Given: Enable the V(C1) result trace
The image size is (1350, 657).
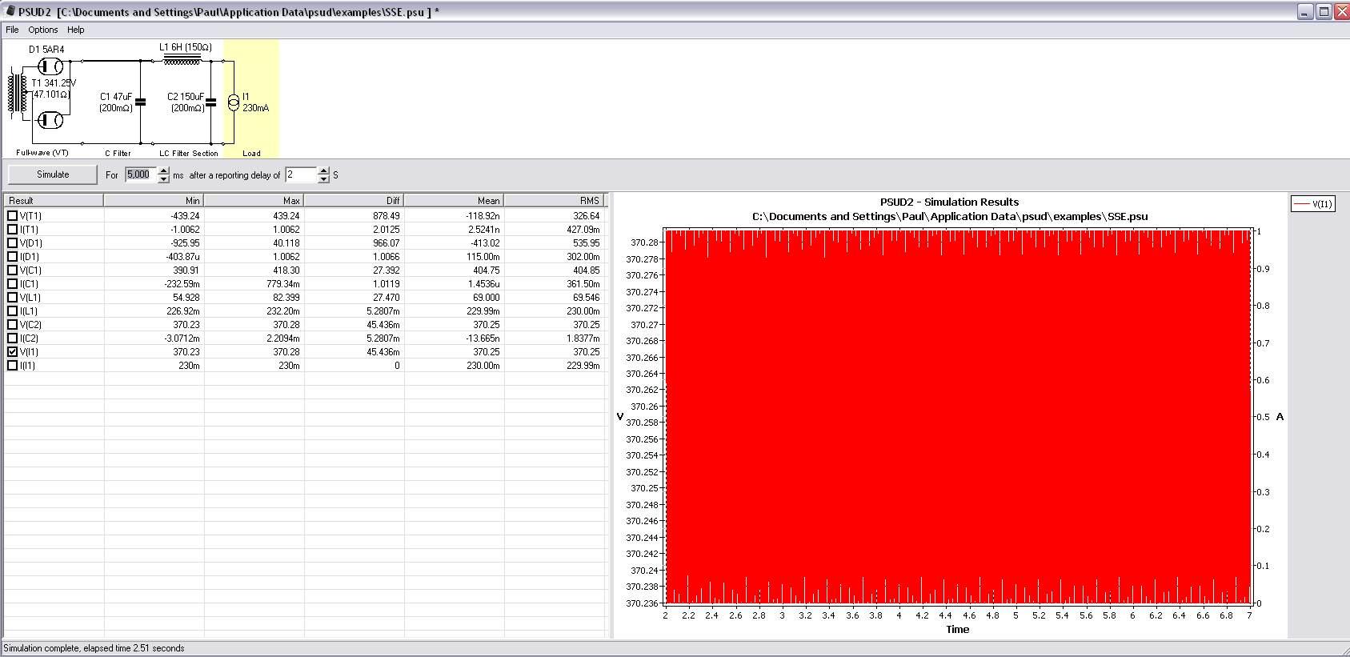Looking at the screenshot, I should click(x=12, y=270).
